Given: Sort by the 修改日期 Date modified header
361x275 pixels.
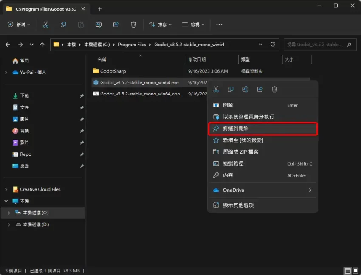Looking at the screenshot, I should 197,59.
